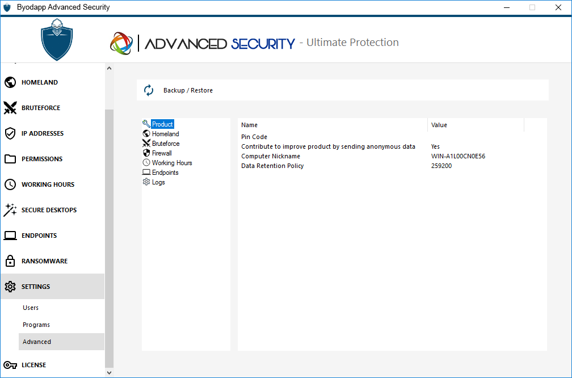Click the swords icon beside Bruteforce tree entry
The image size is (572, 378).
point(146,143)
